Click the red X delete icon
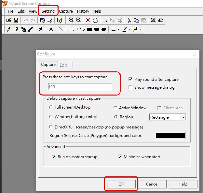This screenshot has width=203, height=193. point(88,20)
